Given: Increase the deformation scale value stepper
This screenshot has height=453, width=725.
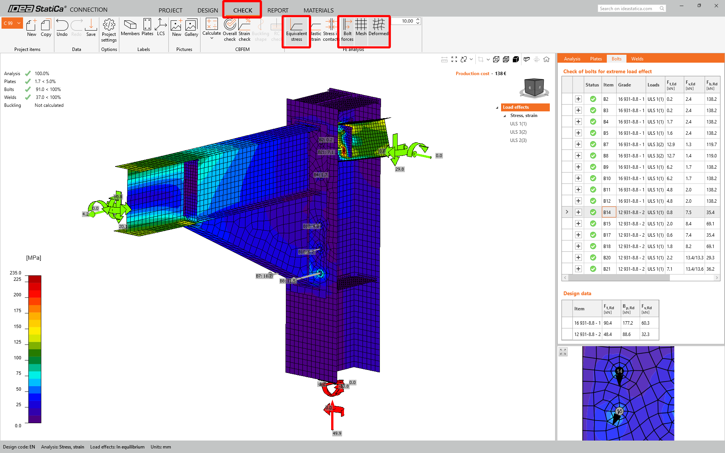Looking at the screenshot, I should click(x=418, y=19).
